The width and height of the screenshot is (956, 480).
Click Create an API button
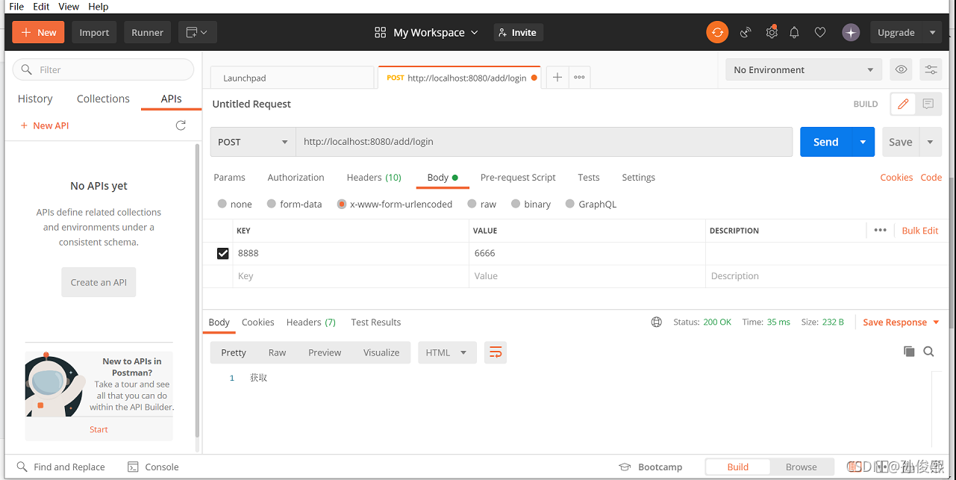[x=99, y=282]
